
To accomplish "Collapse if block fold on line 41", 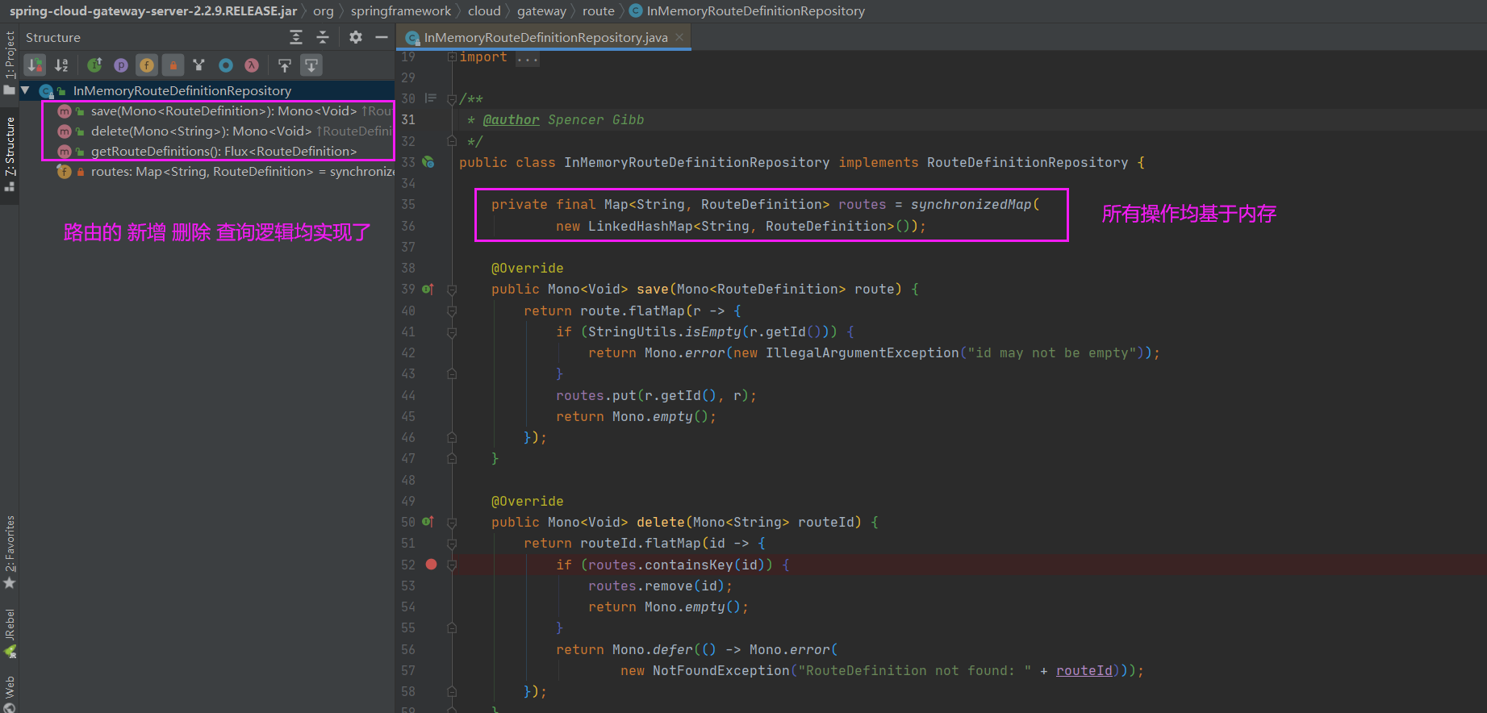I will pos(452,331).
